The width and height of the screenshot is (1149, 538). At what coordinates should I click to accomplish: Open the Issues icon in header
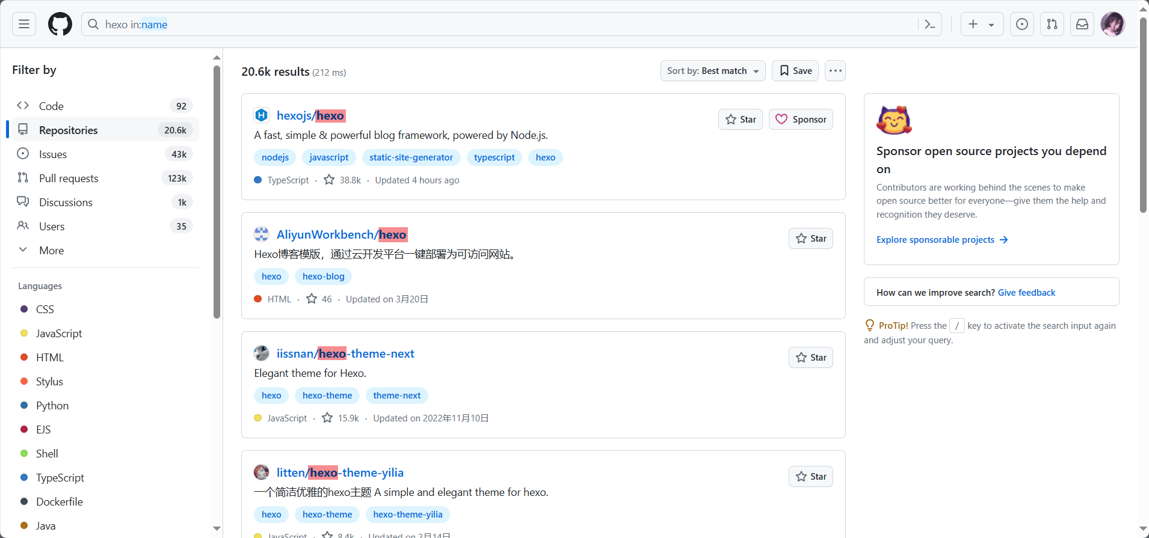[x=1021, y=24]
